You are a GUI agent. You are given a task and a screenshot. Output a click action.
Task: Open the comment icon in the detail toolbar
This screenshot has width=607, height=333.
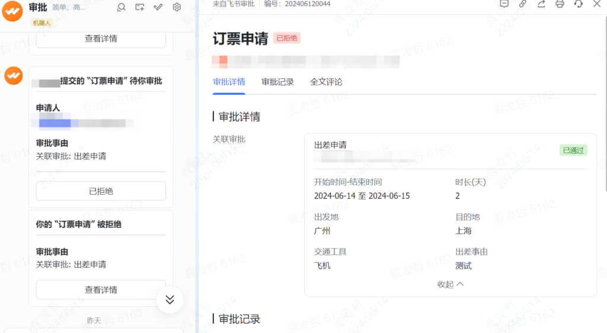(x=504, y=4)
